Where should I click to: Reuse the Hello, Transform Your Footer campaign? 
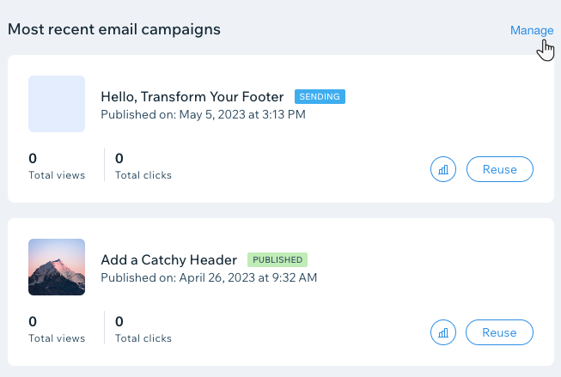[500, 169]
